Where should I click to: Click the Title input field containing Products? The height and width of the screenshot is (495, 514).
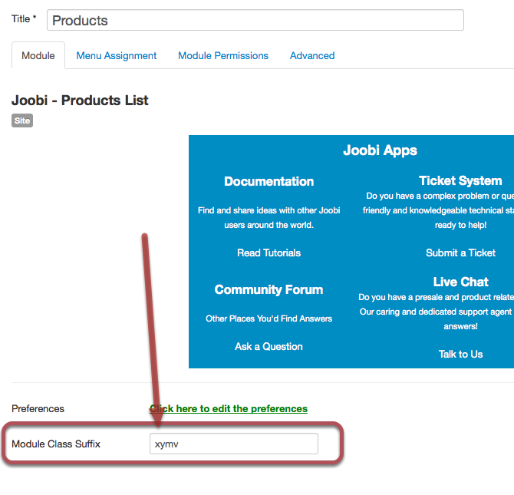click(255, 20)
